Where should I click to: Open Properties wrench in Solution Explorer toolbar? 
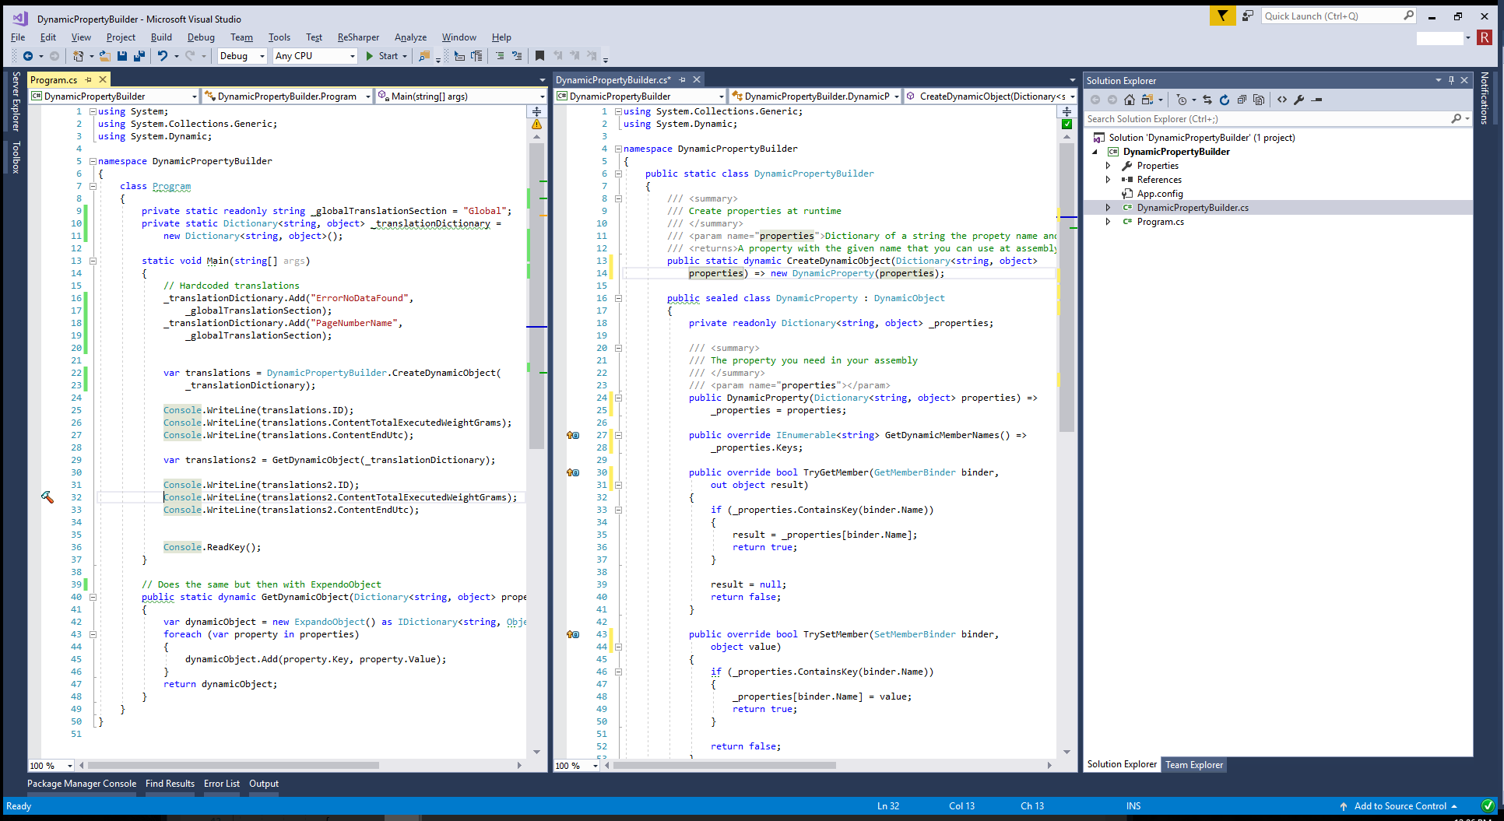[x=1298, y=100]
